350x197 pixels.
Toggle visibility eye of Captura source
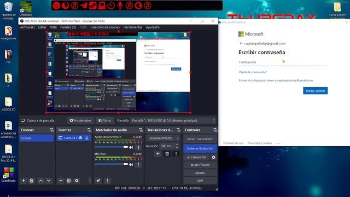pos(80,138)
